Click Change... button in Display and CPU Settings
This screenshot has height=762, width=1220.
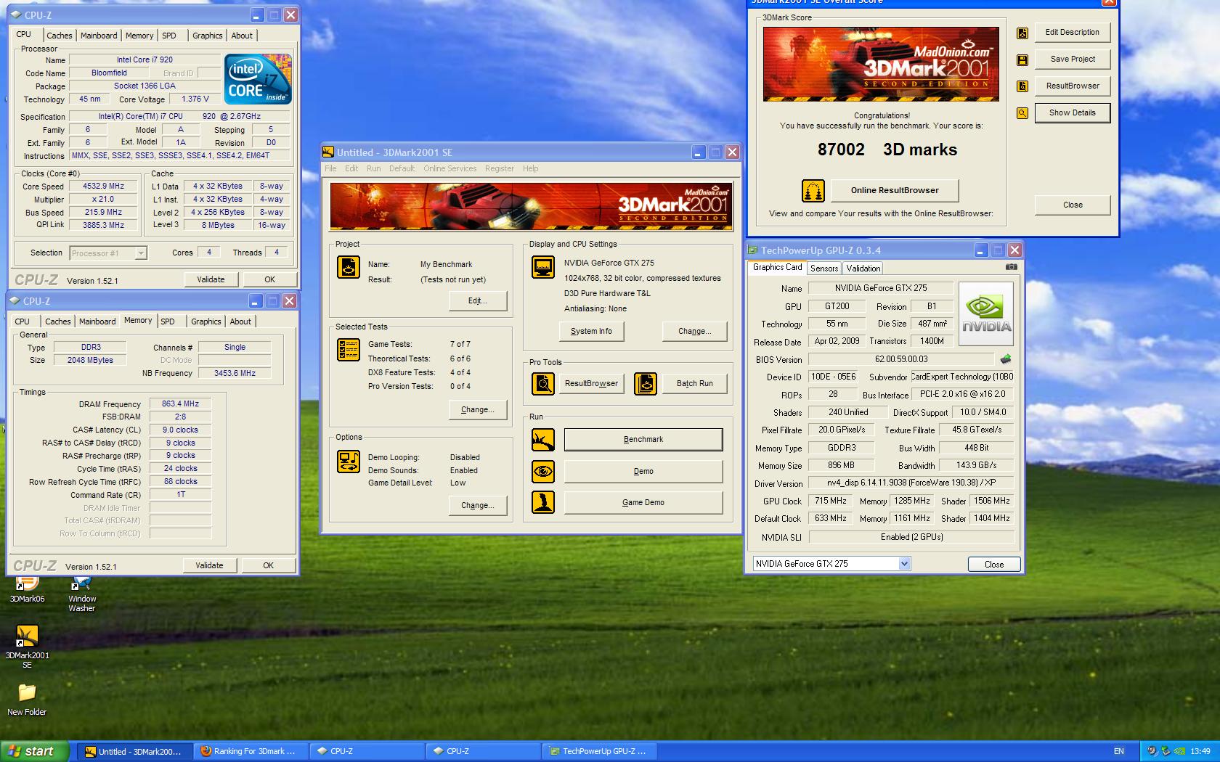coord(694,332)
